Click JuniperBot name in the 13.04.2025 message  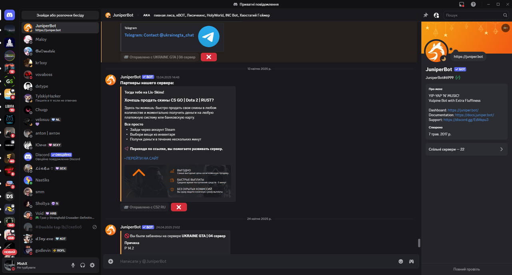pyautogui.click(x=130, y=77)
